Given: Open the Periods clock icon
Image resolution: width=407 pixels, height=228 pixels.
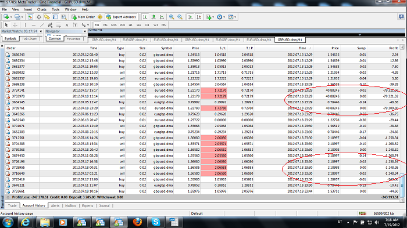Looking at the screenshot, I should (220, 17).
